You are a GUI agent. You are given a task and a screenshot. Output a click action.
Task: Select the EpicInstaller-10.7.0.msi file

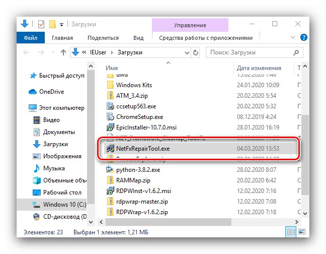point(146,128)
